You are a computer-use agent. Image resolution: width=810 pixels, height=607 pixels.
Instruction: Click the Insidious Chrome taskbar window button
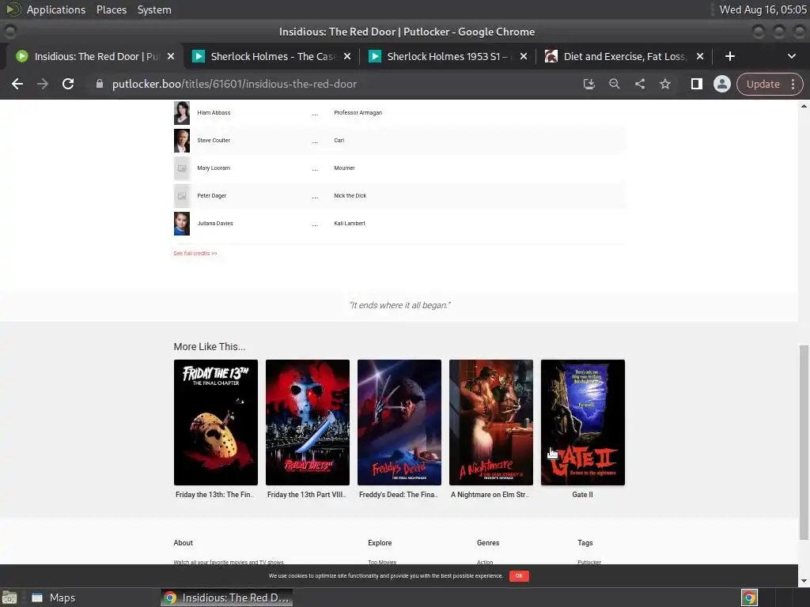point(226,598)
